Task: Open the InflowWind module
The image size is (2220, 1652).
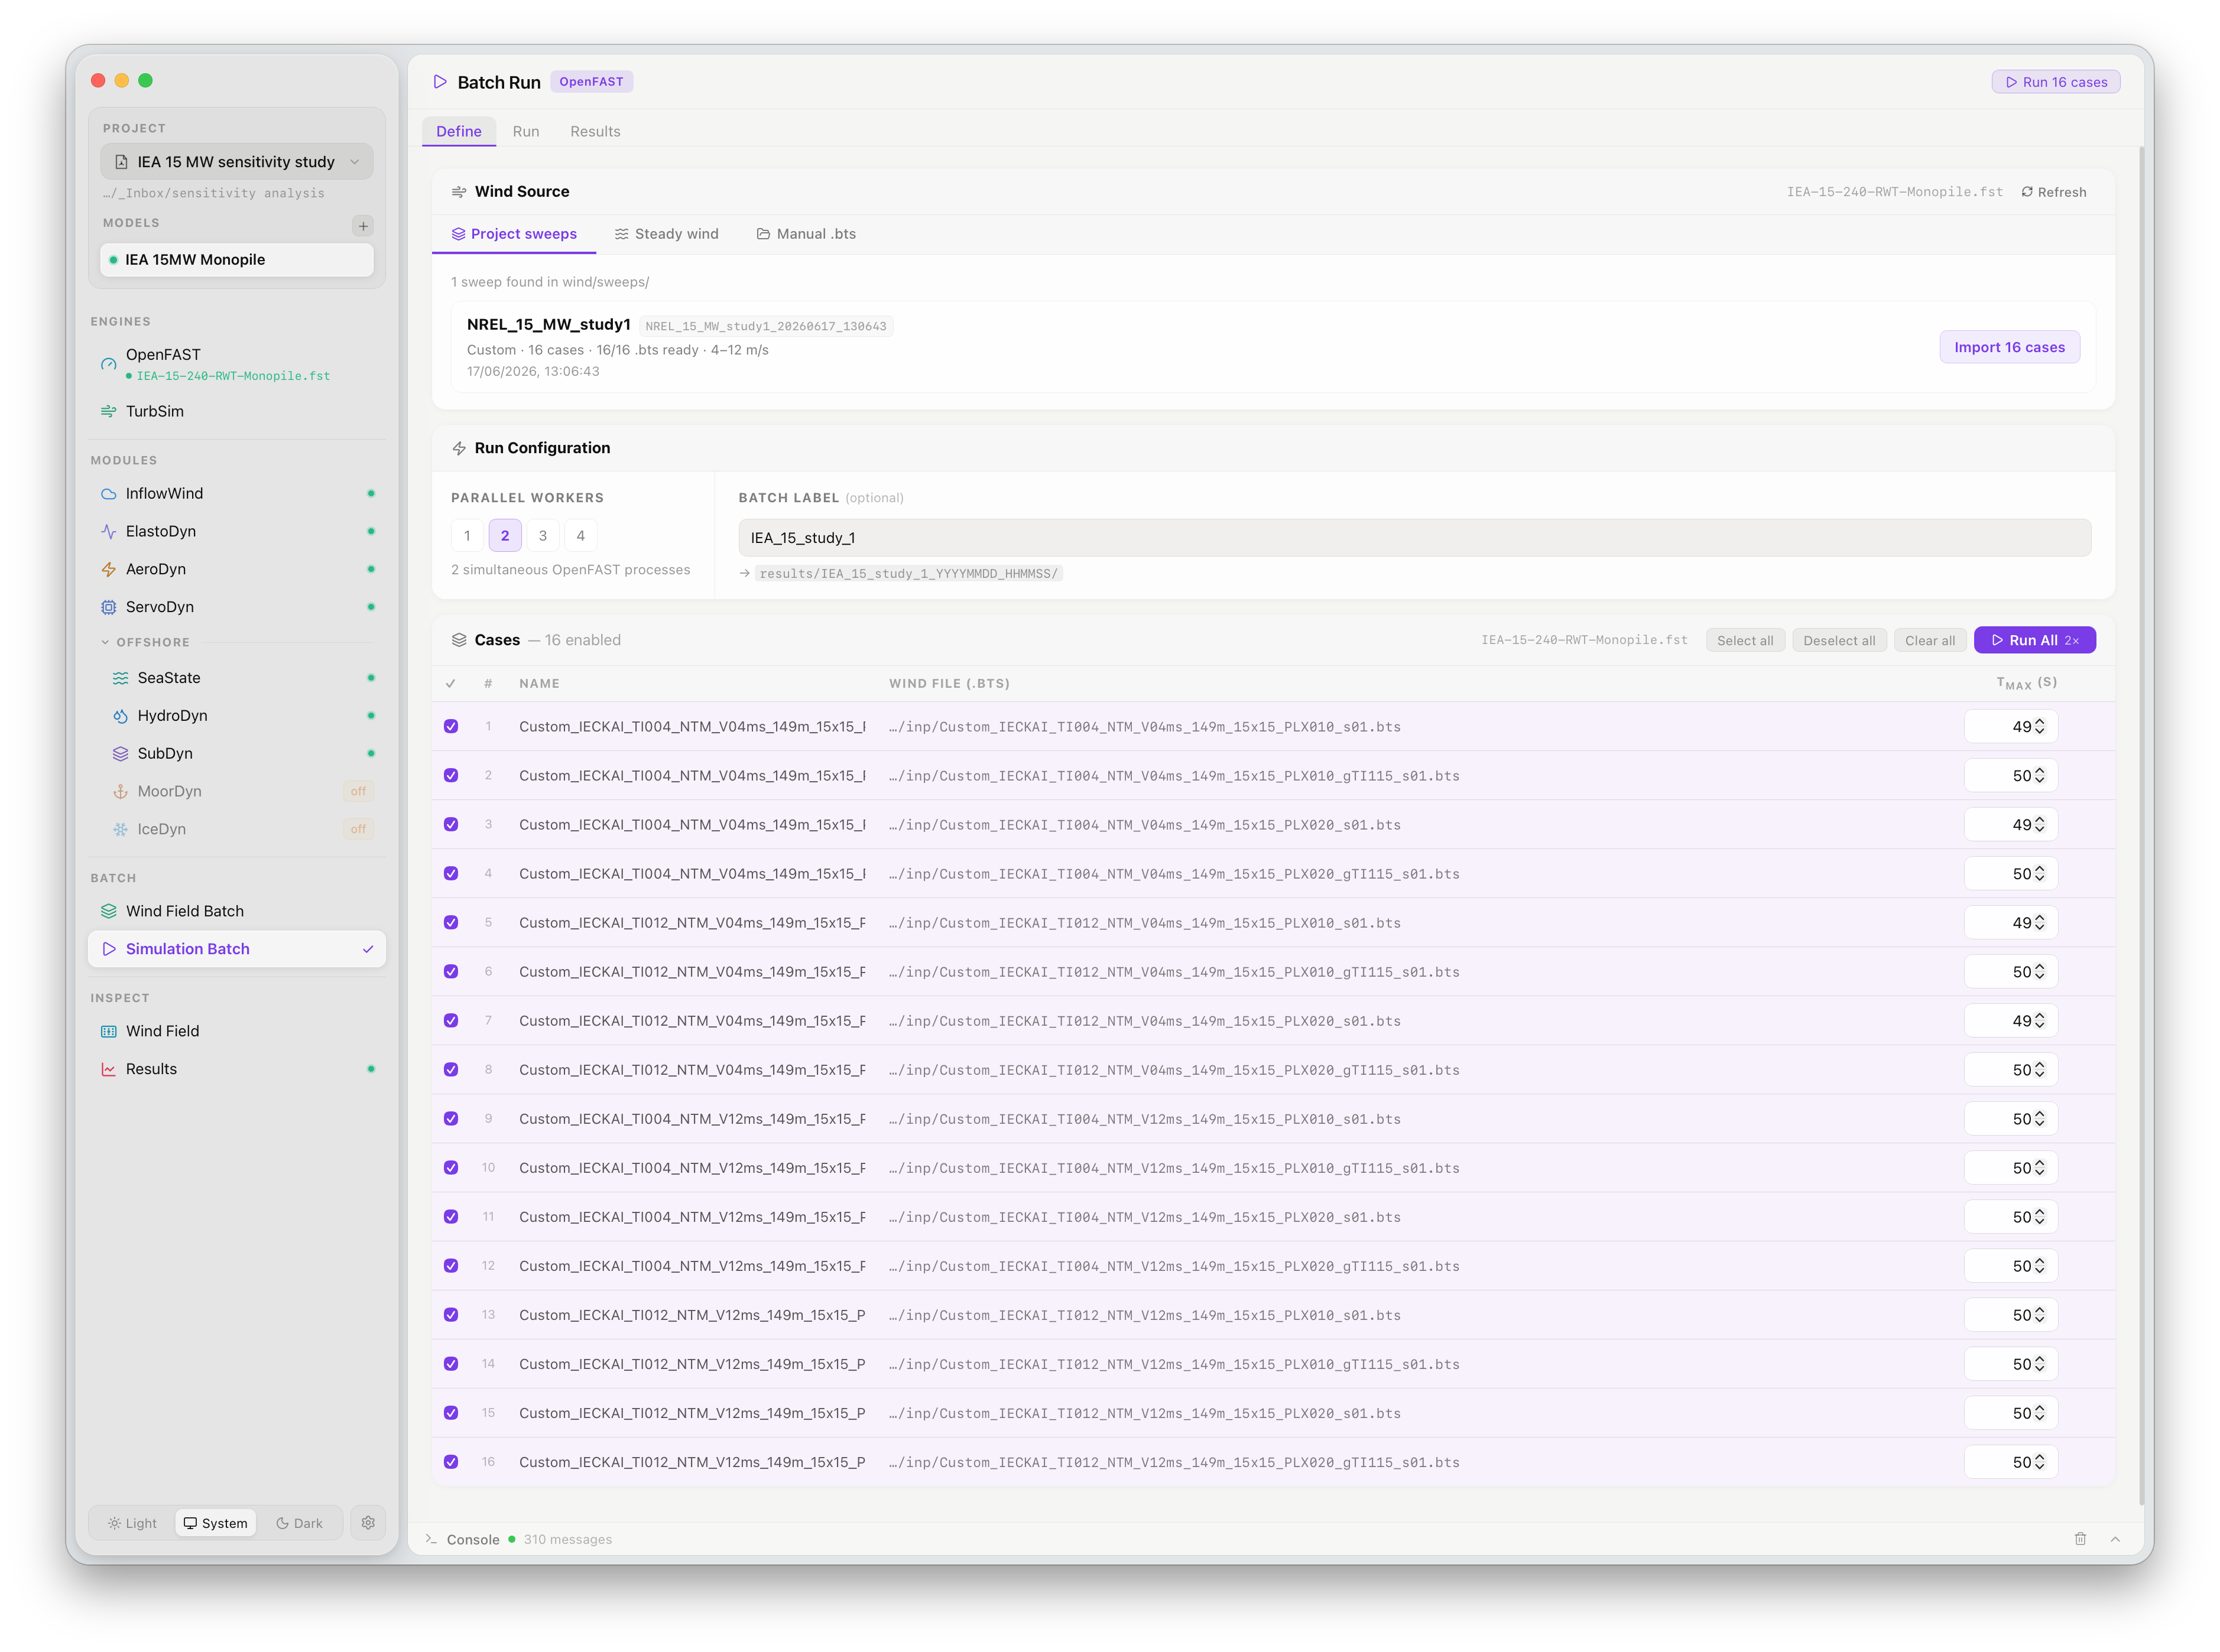Action: pyautogui.click(x=237, y=493)
